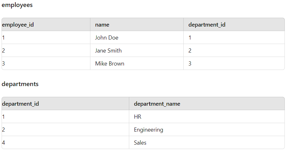Select employee_id 3 in Mike Brown row
288x156 pixels.
pyautogui.click(x=46, y=63)
